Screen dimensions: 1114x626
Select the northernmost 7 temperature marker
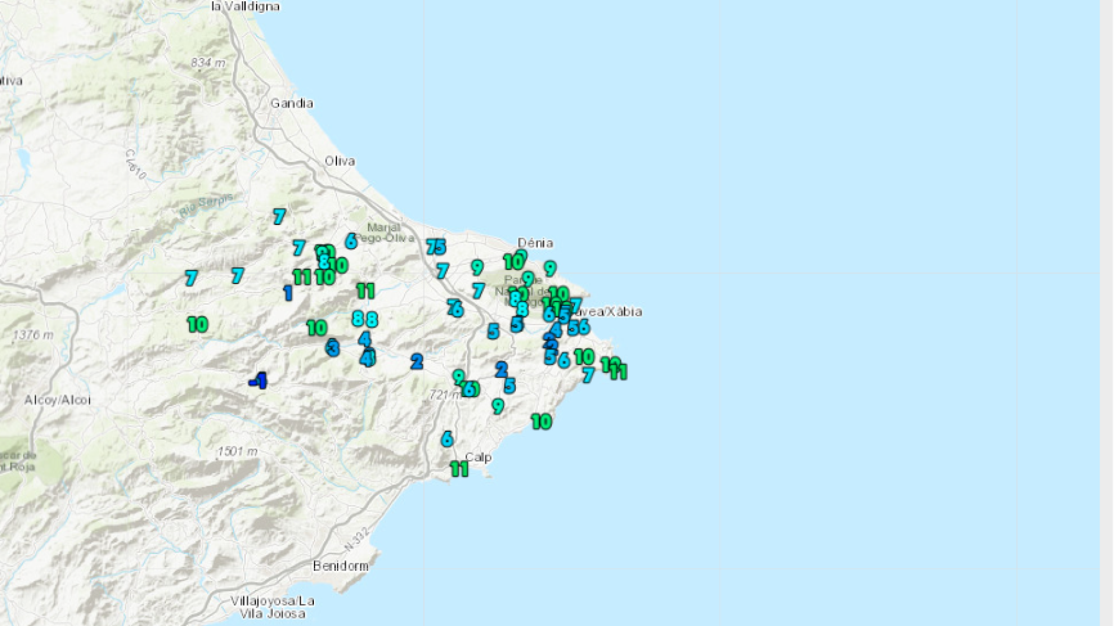click(x=279, y=217)
